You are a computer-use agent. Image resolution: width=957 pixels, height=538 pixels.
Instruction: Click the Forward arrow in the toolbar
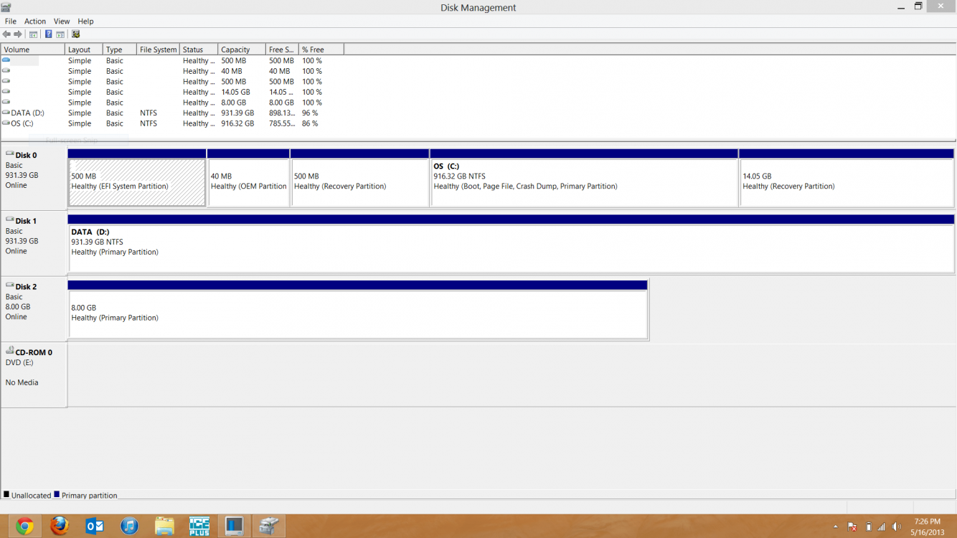point(18,34)
